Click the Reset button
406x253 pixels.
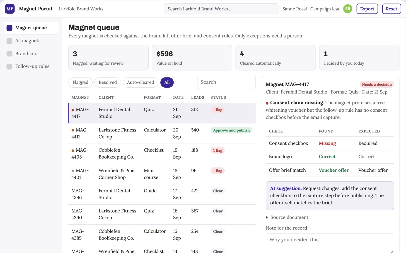pyautogui.click(x=392, y=9)
